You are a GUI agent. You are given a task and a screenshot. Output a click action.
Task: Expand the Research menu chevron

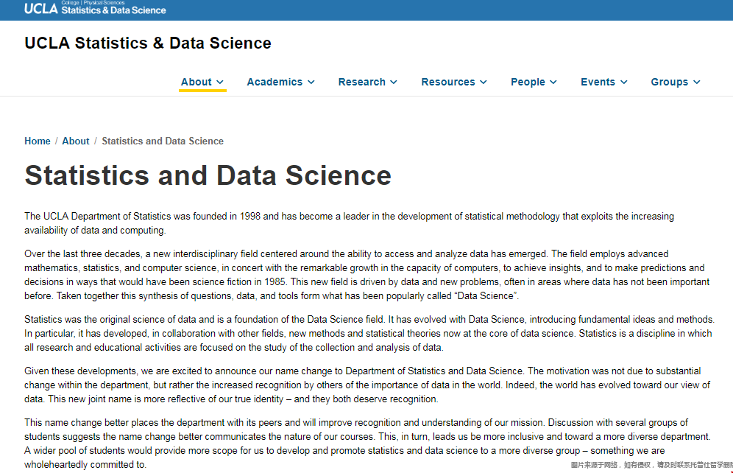pos(394,83)
